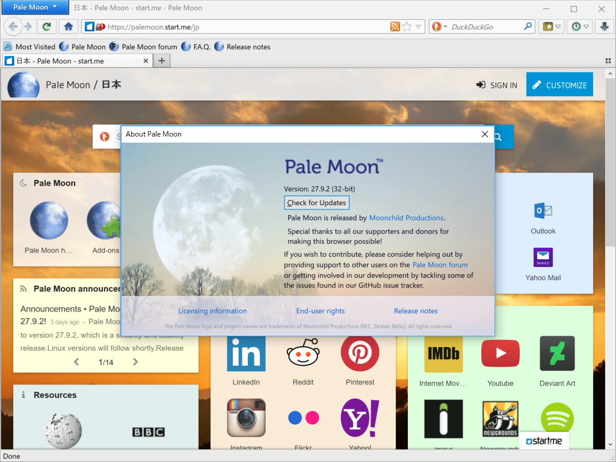Open the DuckDuckGo search engine dropdown
The height and width of the screenshot is (462, 616).
point(437,26)
